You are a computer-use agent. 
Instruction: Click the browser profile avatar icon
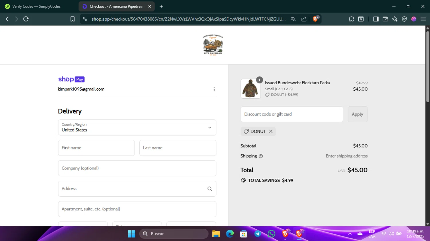[414, 19]
